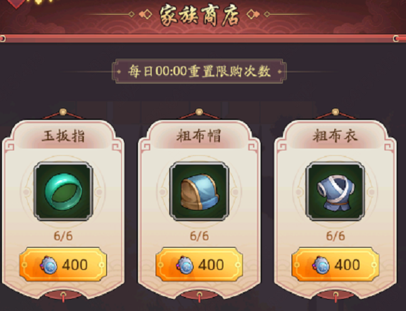Click the coarse cloth robe item icon

click(x=336, y=191)
